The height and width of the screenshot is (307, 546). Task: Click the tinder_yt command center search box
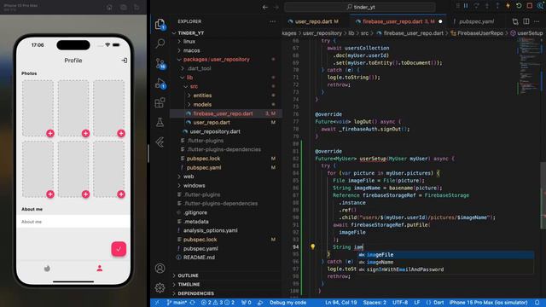click(360, 7)
